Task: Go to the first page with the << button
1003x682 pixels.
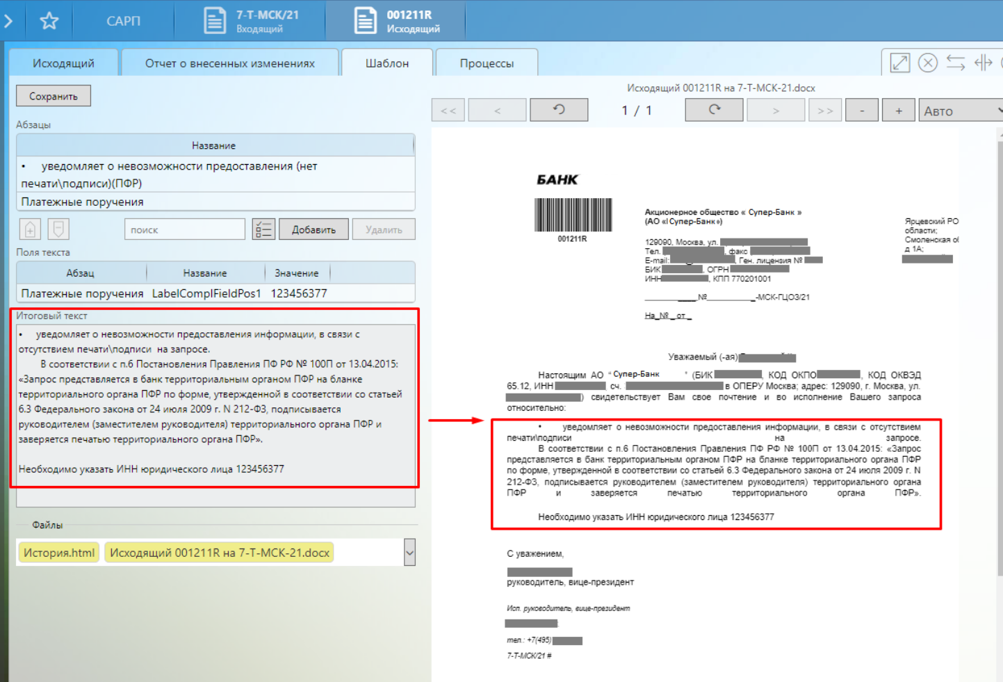Action: pyautogui.click(x=448, y=111)
